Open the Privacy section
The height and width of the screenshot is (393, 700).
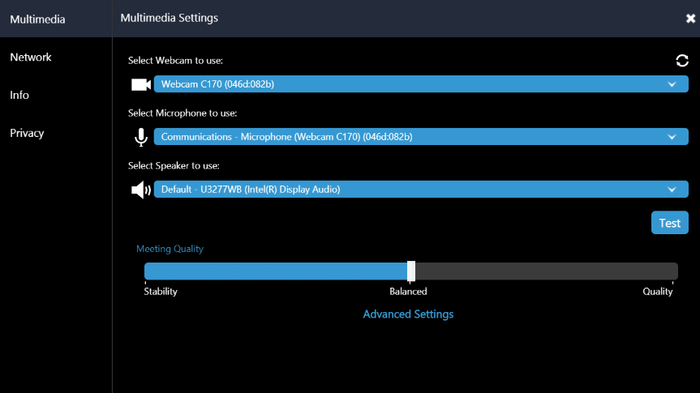pos(27,133)
